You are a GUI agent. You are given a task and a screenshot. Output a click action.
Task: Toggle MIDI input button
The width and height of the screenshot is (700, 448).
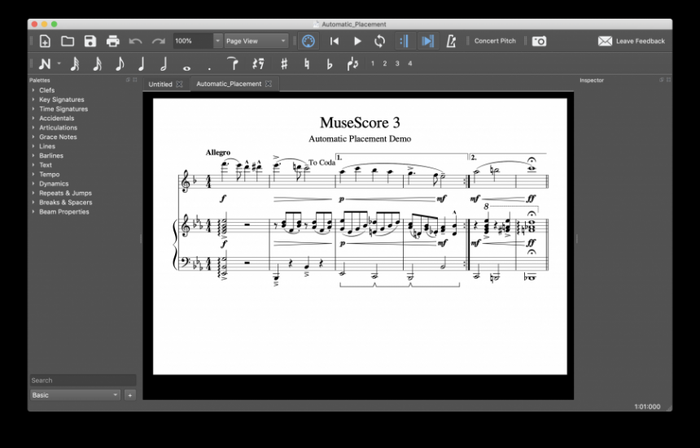pyautogui.click(x=308, y=41)
